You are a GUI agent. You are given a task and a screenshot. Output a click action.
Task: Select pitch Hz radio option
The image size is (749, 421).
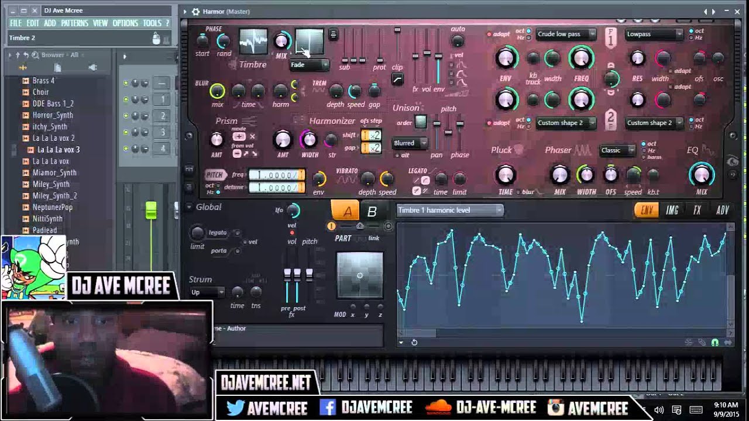tap(218, 192)
